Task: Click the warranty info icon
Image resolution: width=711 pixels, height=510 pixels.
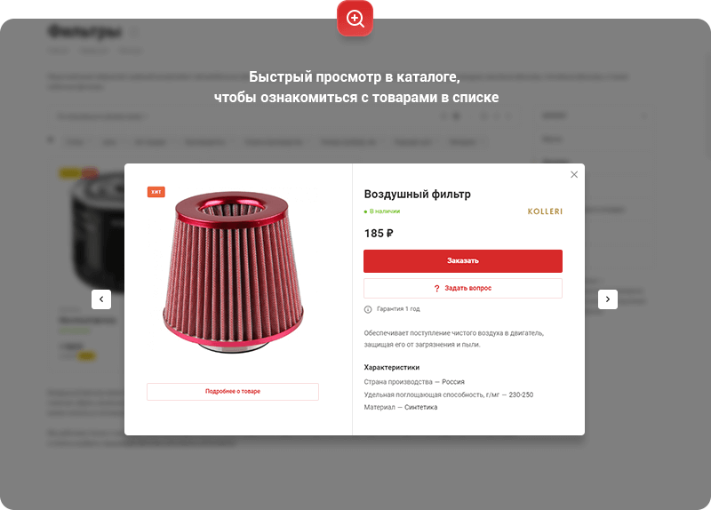Action: [368, 309]
